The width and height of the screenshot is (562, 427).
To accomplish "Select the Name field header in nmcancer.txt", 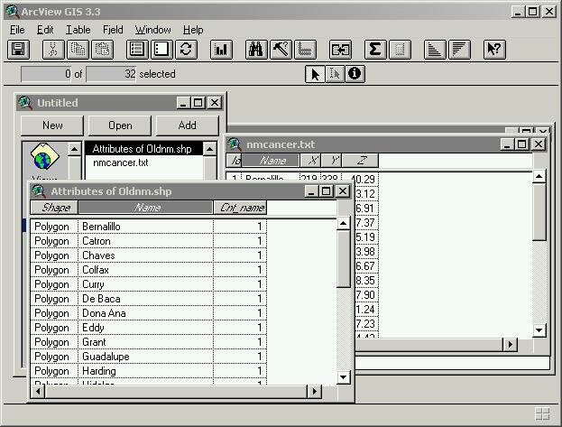I will (271, 160).
